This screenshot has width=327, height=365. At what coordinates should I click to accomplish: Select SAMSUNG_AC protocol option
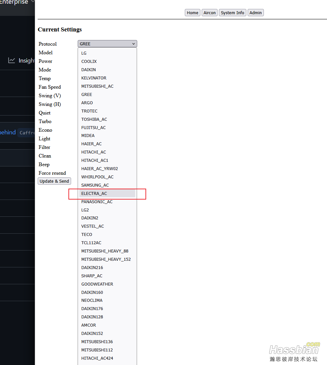click(95, 185)
